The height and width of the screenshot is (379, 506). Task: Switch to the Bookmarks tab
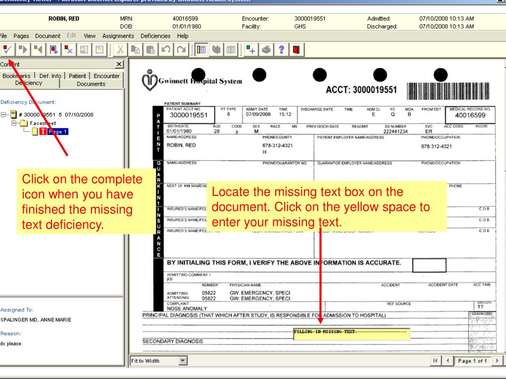[16, 76]
